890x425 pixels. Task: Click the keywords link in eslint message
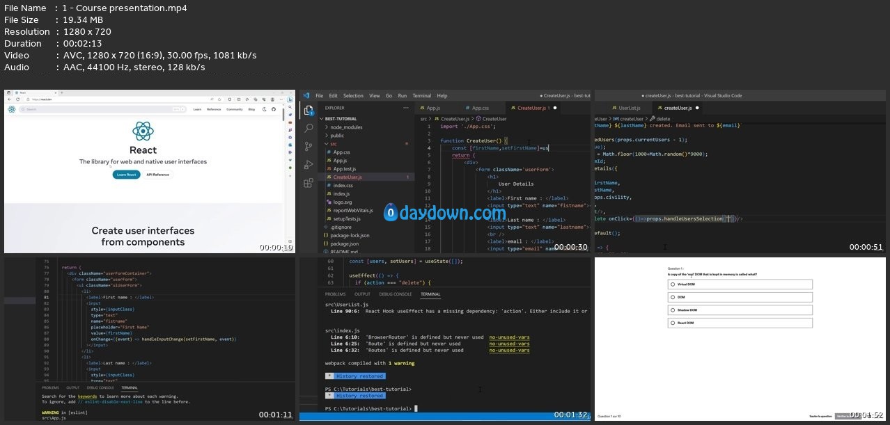point(88,396)
